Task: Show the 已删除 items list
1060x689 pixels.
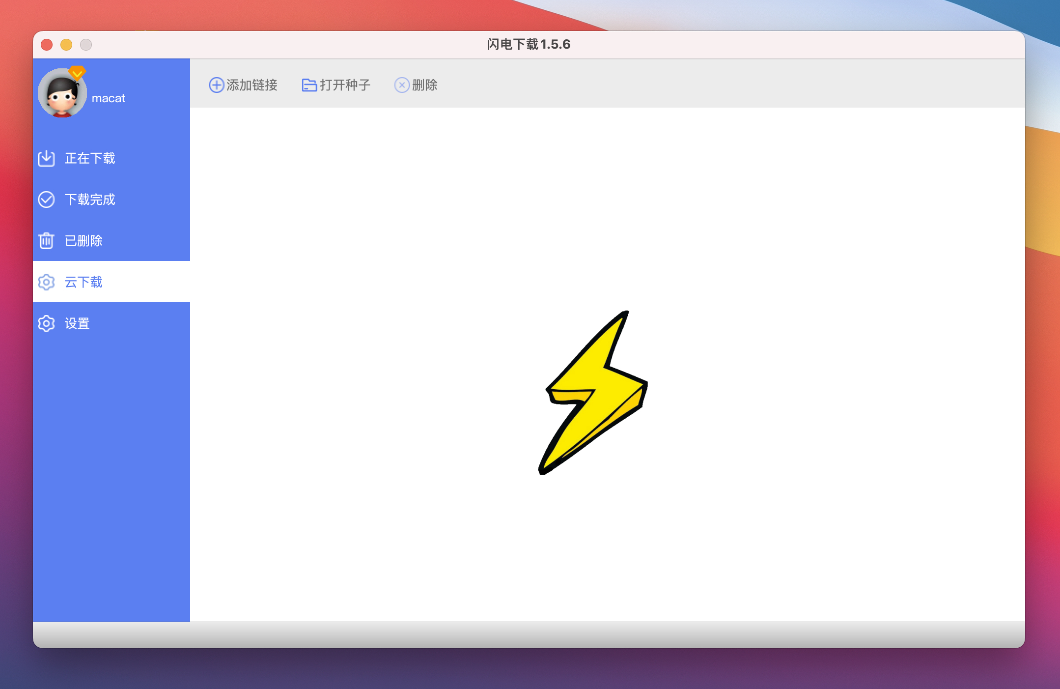Action: [84, 241]
